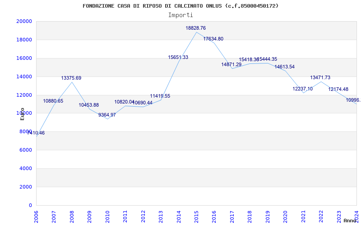Screen dimensions: 361x225
Task: Select data label 15651.33
Action: (x=178, y=58)
